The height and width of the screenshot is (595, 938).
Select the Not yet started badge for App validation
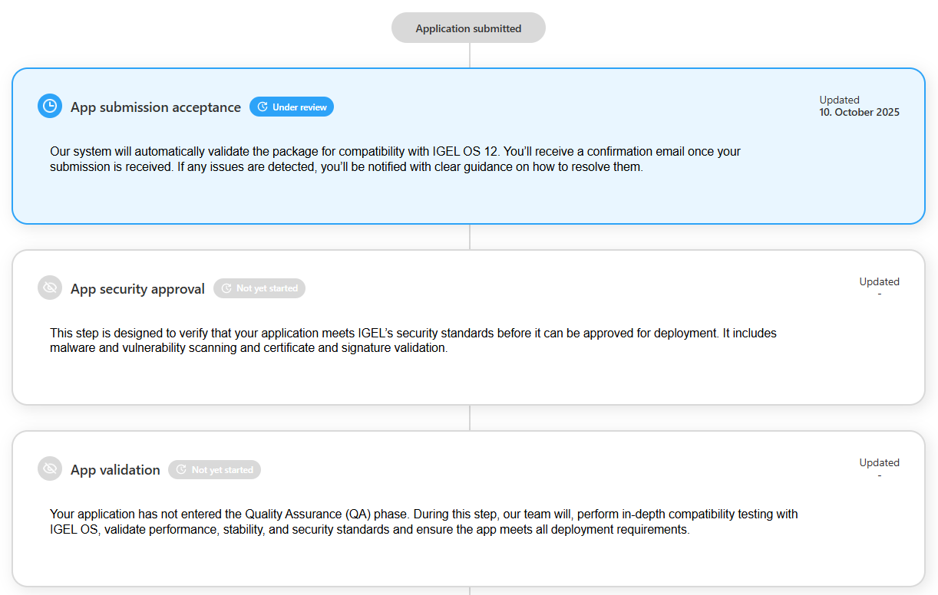coord(215,470)
